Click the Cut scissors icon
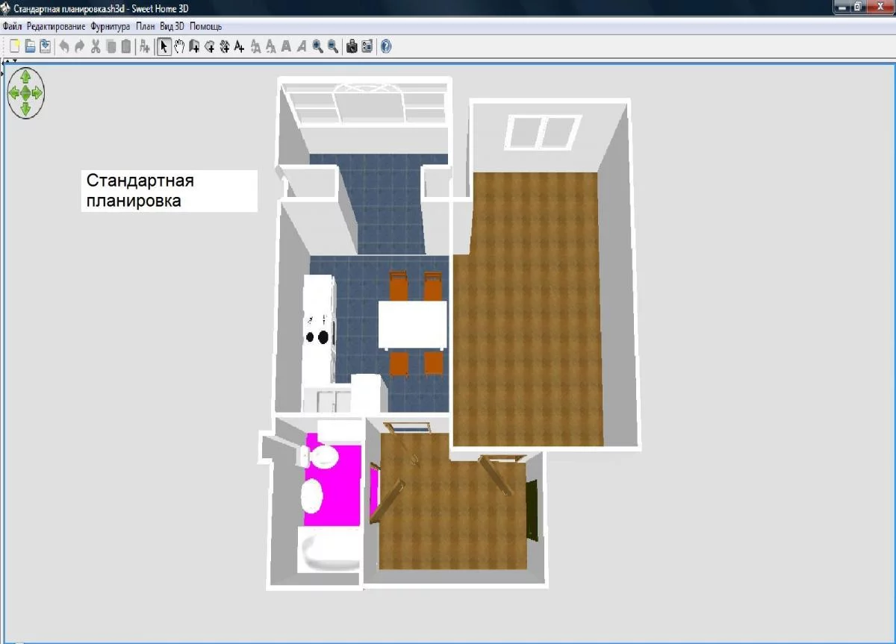The image size is (896, 644). click(x=96, y=46)
